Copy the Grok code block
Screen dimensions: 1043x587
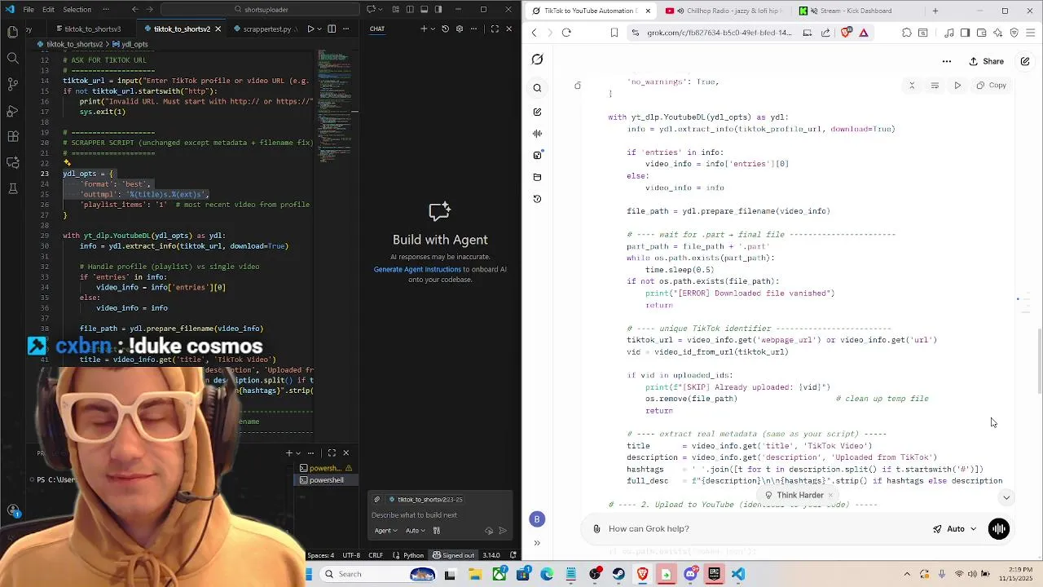click(991, 85)
